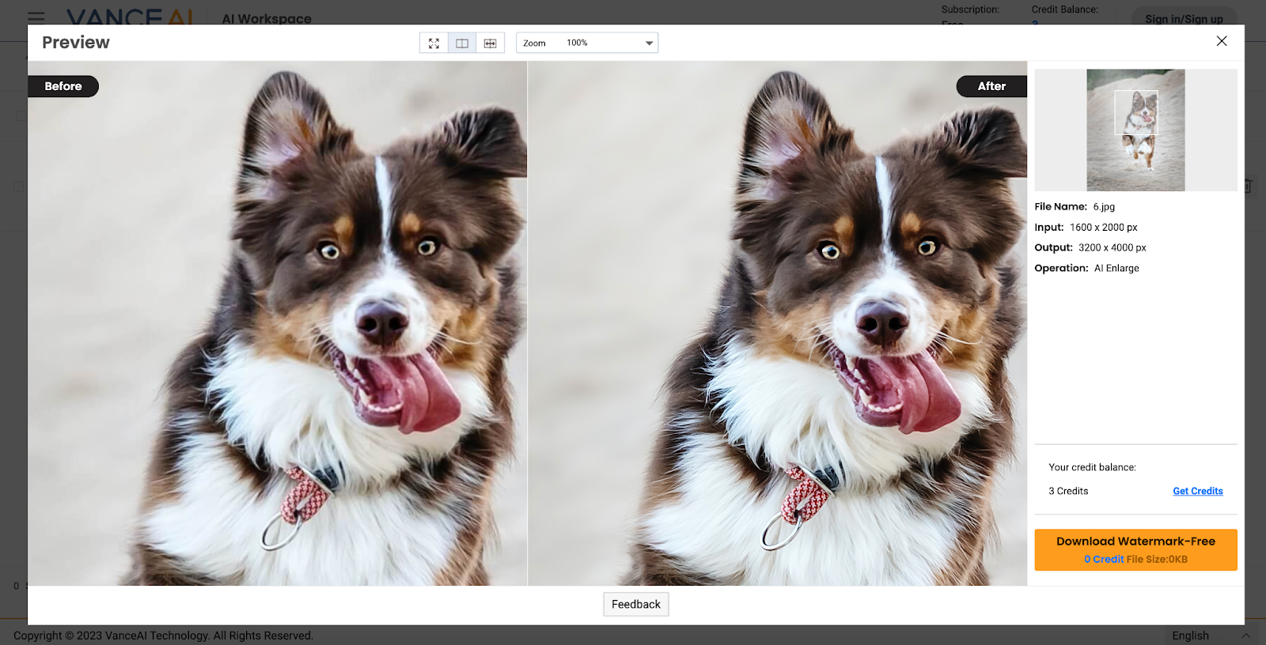Switch to fullscreen preview mode icon

coord(434,43)
